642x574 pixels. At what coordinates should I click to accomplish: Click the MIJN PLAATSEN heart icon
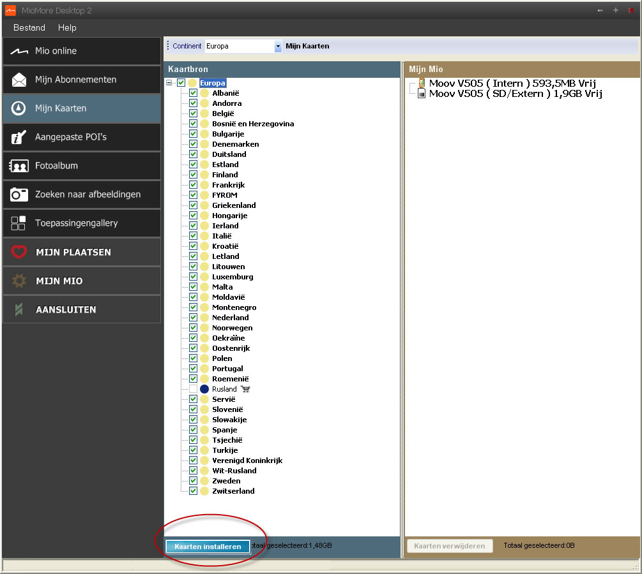(x=19, y=252)
